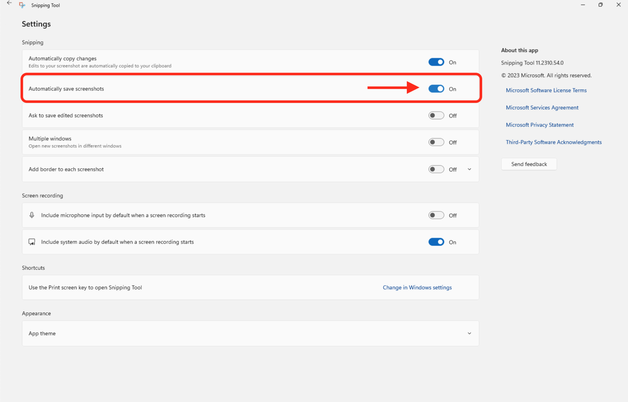Open the App theme dropdown

[x=469, y=333]
